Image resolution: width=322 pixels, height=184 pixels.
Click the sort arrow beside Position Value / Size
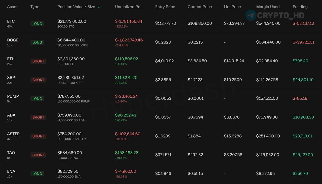99,7
